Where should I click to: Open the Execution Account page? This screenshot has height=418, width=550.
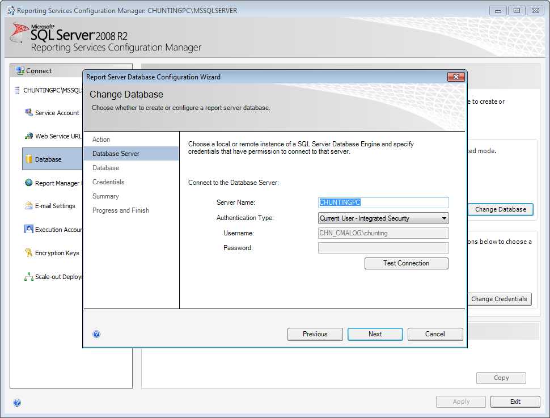coord(58,230)
